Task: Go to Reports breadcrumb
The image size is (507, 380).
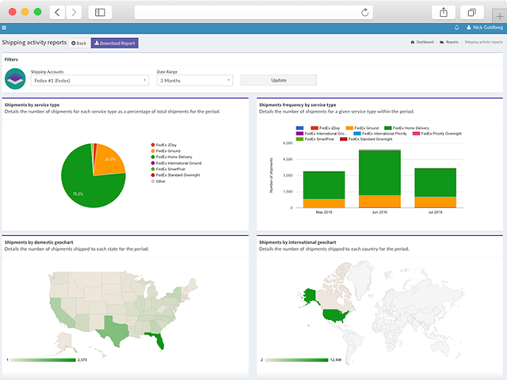Action: [449, 42]
